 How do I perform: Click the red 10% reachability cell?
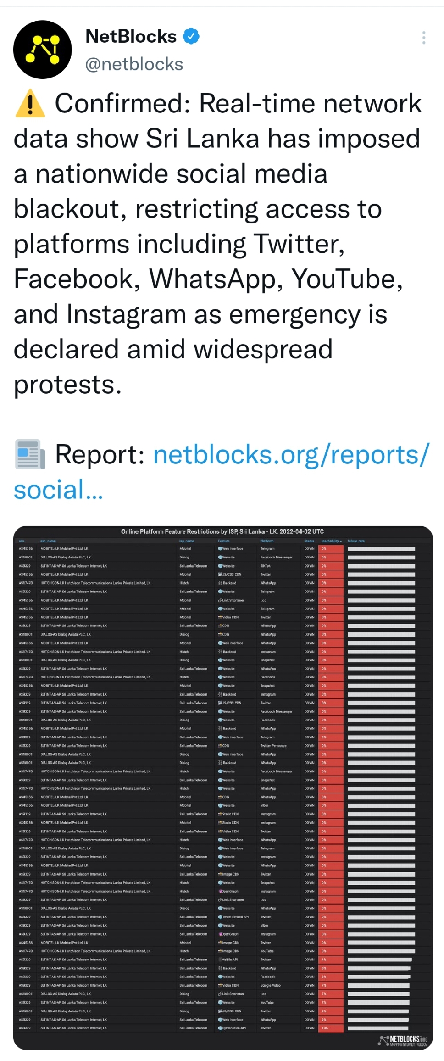(332, 1028)
